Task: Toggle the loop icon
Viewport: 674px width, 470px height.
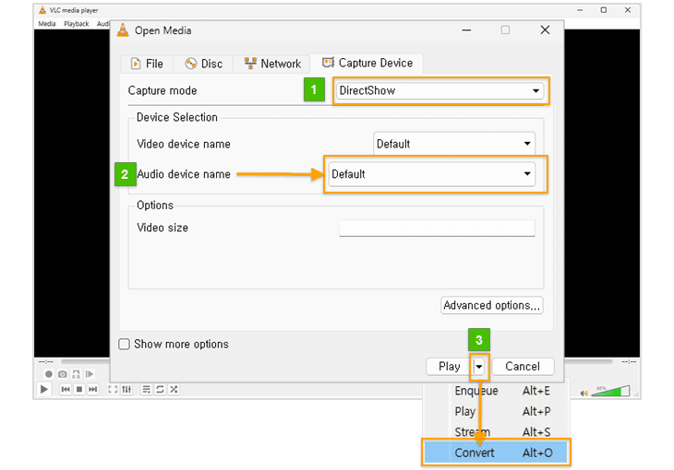Action: coord(160,390)
